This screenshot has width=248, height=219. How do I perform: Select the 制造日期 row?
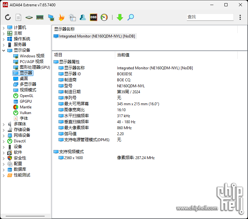click(x=72, y=92)
